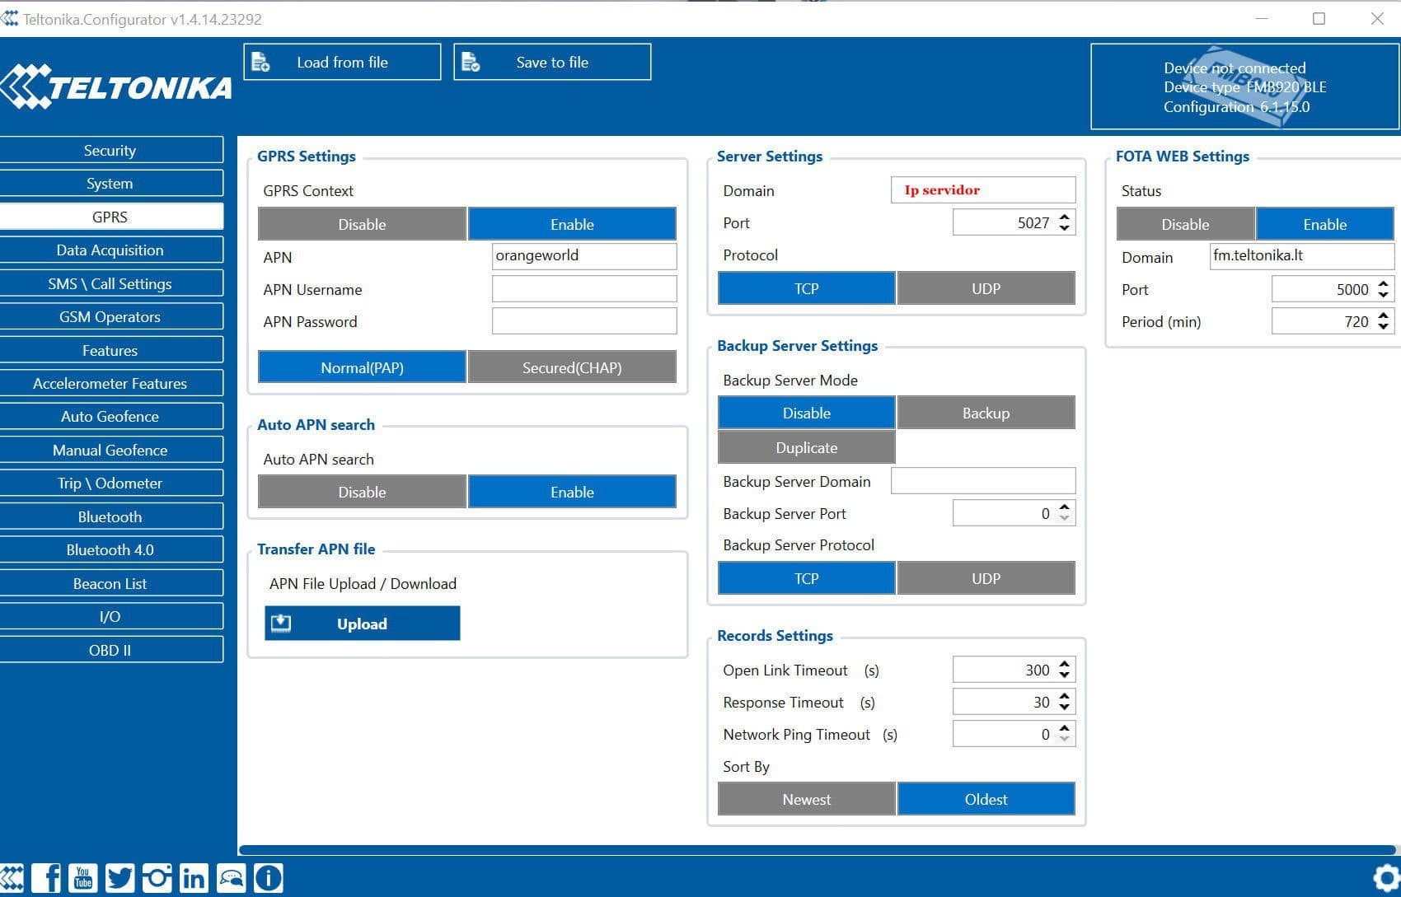Open Trip \ Odometer section
The image size is (1401, 897).
tap(110, 483)
